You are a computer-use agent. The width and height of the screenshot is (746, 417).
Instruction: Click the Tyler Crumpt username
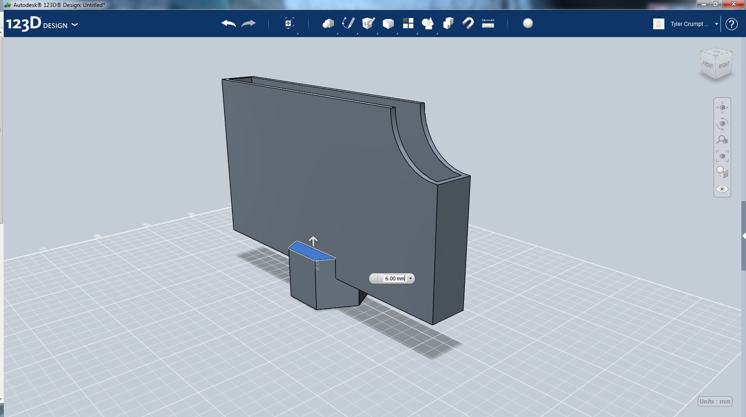click(689, 24)
